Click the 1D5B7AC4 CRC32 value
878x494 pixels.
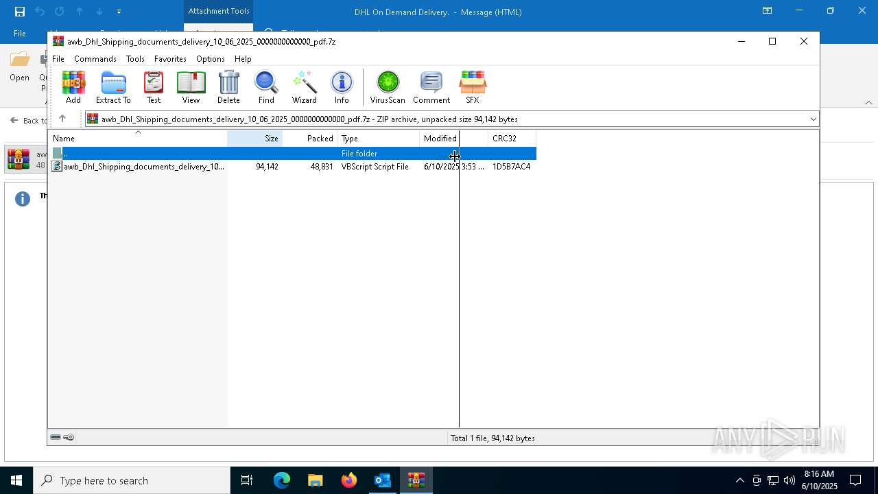click(x=511, y=167)
